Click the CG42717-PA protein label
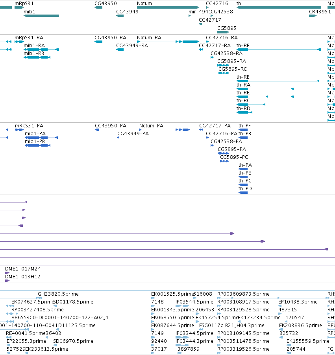This screenshot has height=355, width=335. [x=215, y=126]
